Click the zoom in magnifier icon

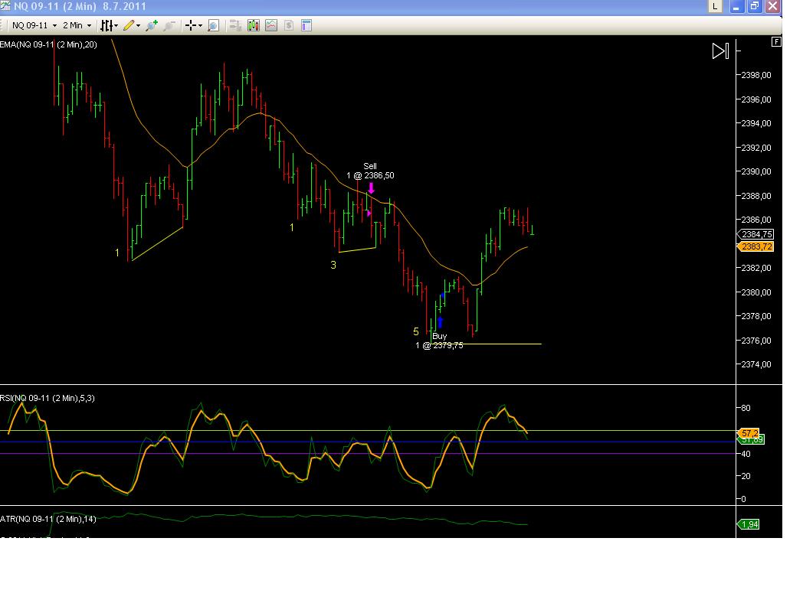pyautogui.click(x=152, y=25)
